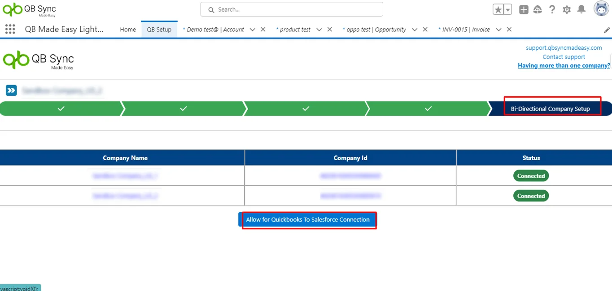Open the Help question mark icon
The width and height of the screenshot is (612, 291).
coord(552,9)
